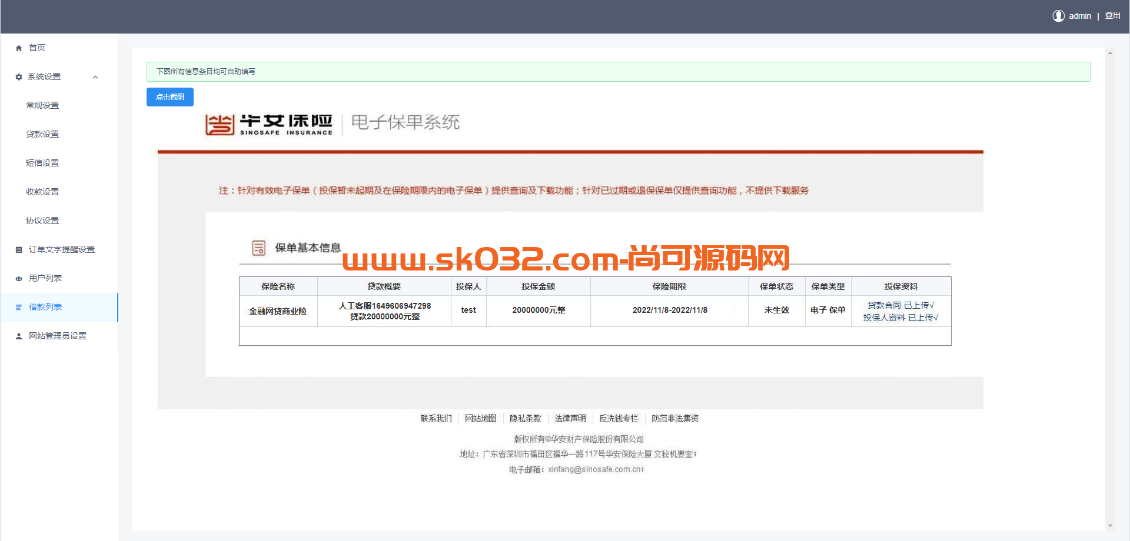This screenshot has height=541, width=1130.
Task: Click the scrollbar up arrow on right
Action: (x=1110, y=54)
